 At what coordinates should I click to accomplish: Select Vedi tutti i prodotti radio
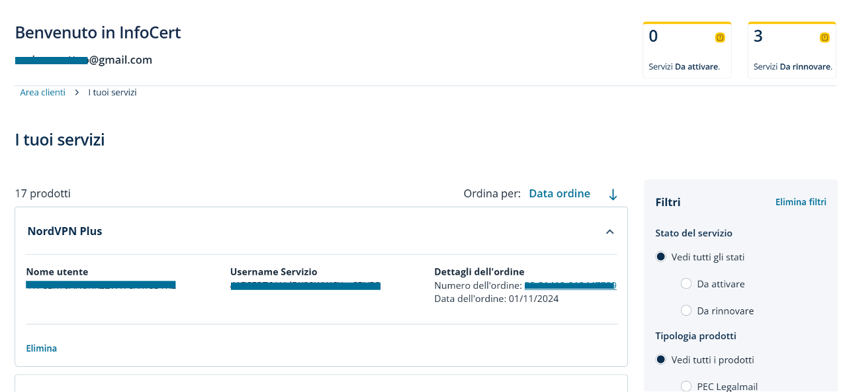[x=660, y=360]
